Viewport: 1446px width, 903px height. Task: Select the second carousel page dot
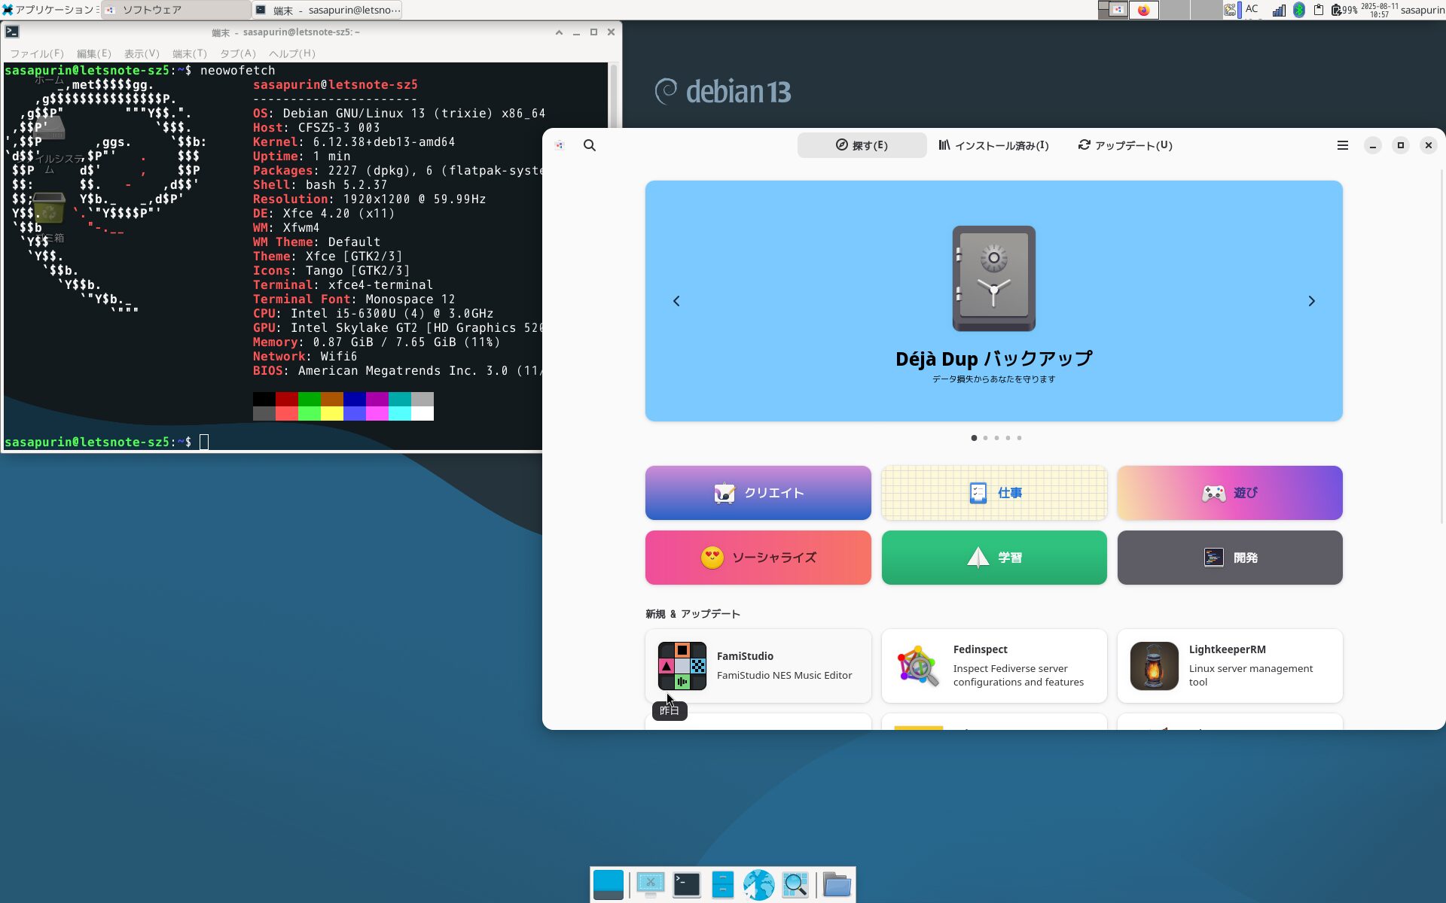tap(985, 438)
